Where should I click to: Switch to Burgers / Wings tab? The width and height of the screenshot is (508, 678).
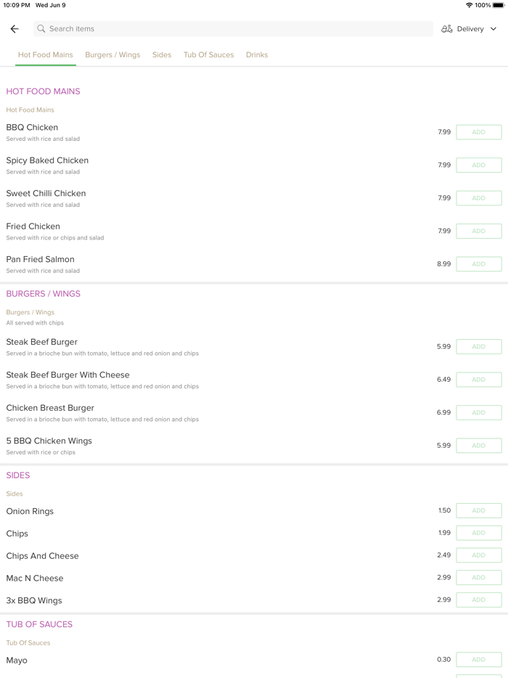click(112, 55)
